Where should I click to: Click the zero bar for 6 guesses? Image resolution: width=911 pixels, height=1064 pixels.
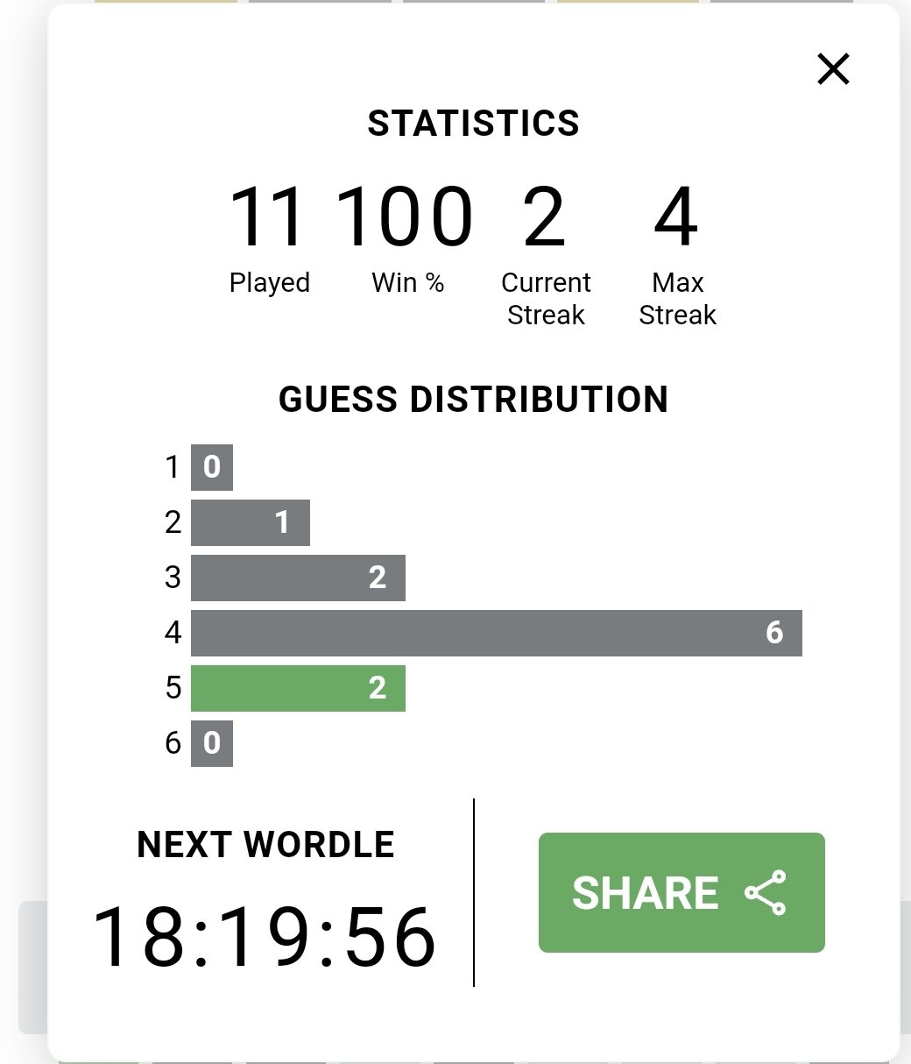coord(212,743)
